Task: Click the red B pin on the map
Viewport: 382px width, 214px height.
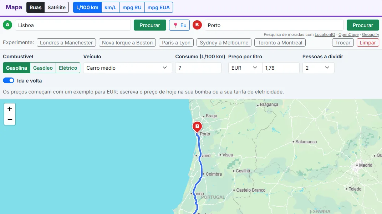Action: (x=197, y=127)
